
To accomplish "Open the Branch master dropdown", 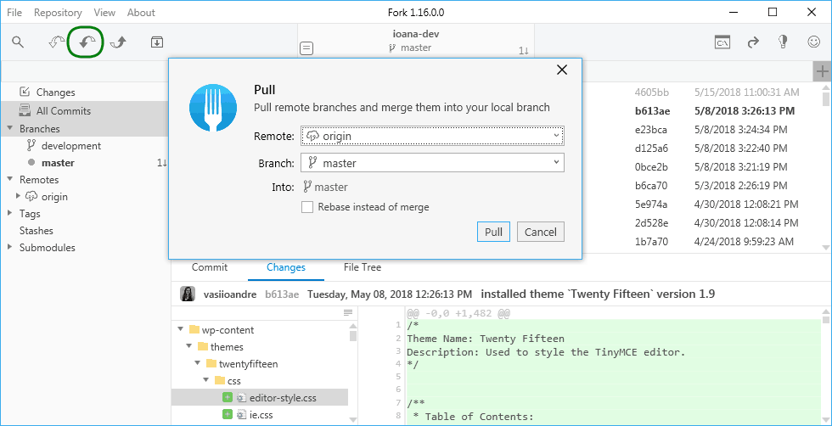I will (x=432, y=163).
